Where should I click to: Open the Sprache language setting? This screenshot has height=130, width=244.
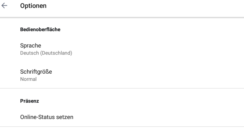pos(31,46)
